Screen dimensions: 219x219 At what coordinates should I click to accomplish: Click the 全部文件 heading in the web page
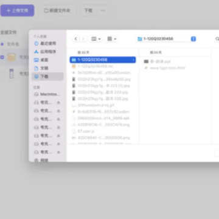coord(9,32)
